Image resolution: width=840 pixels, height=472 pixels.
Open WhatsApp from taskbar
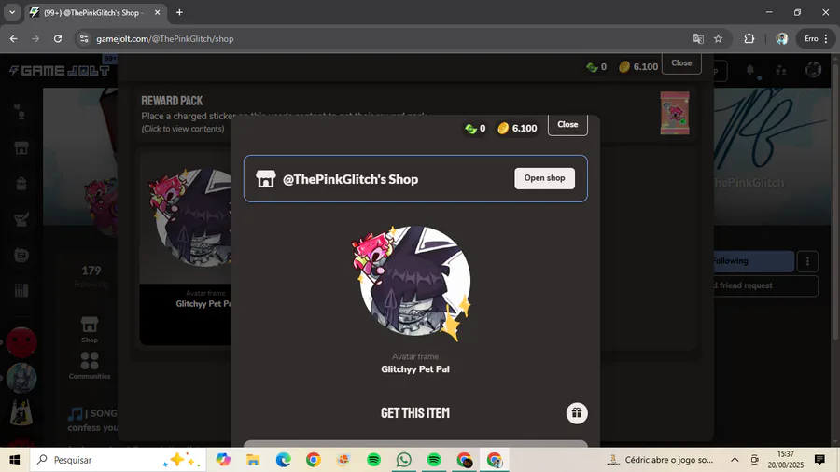[403, 460]
